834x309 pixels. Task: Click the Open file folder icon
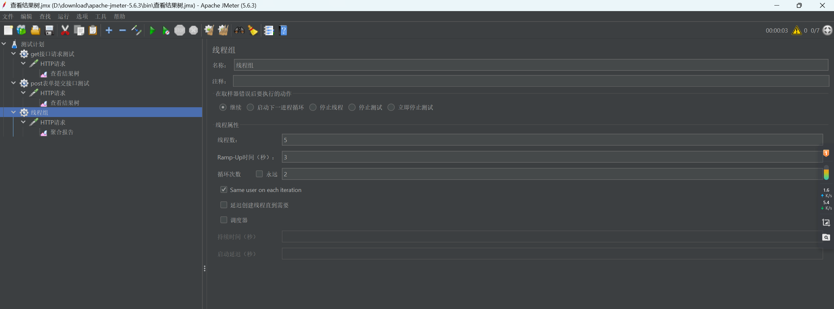point(36,30)
